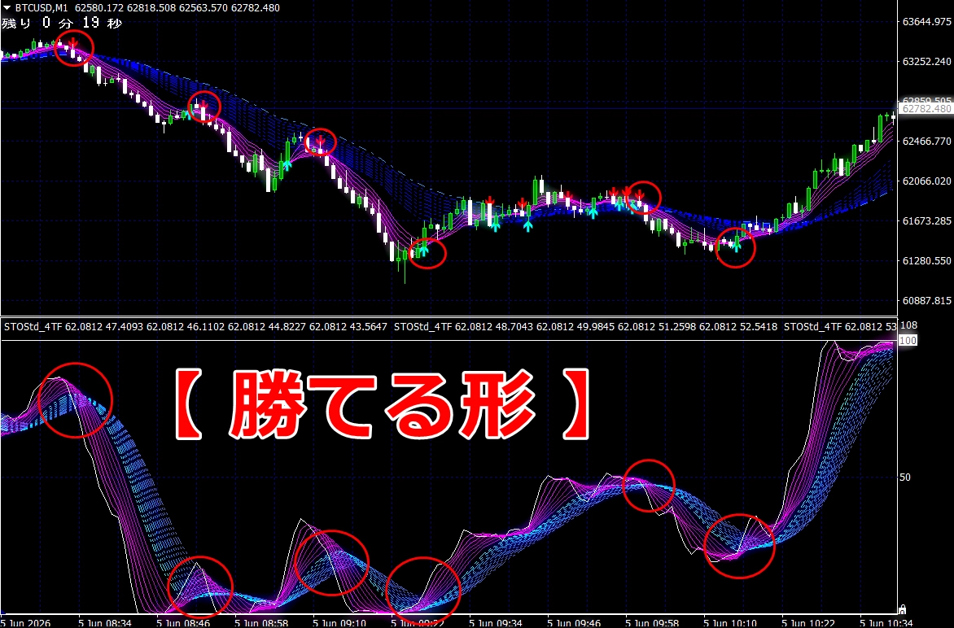Viewport: 954px width, 628px height.
Task: Click time axis label 5 Jun 09:10
Action: 339,623
